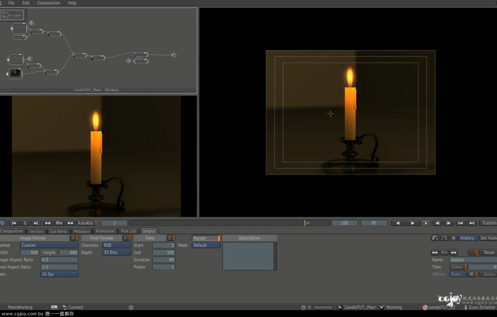The image size is (497, 317).
Task: Play forward in transport controls
Action: point(413,223)
